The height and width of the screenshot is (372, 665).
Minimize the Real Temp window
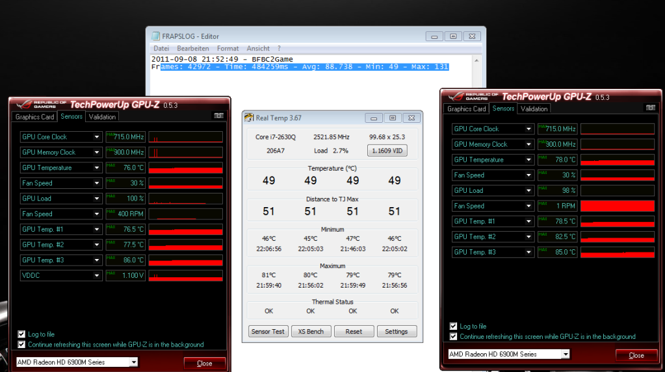pos(374,118)
